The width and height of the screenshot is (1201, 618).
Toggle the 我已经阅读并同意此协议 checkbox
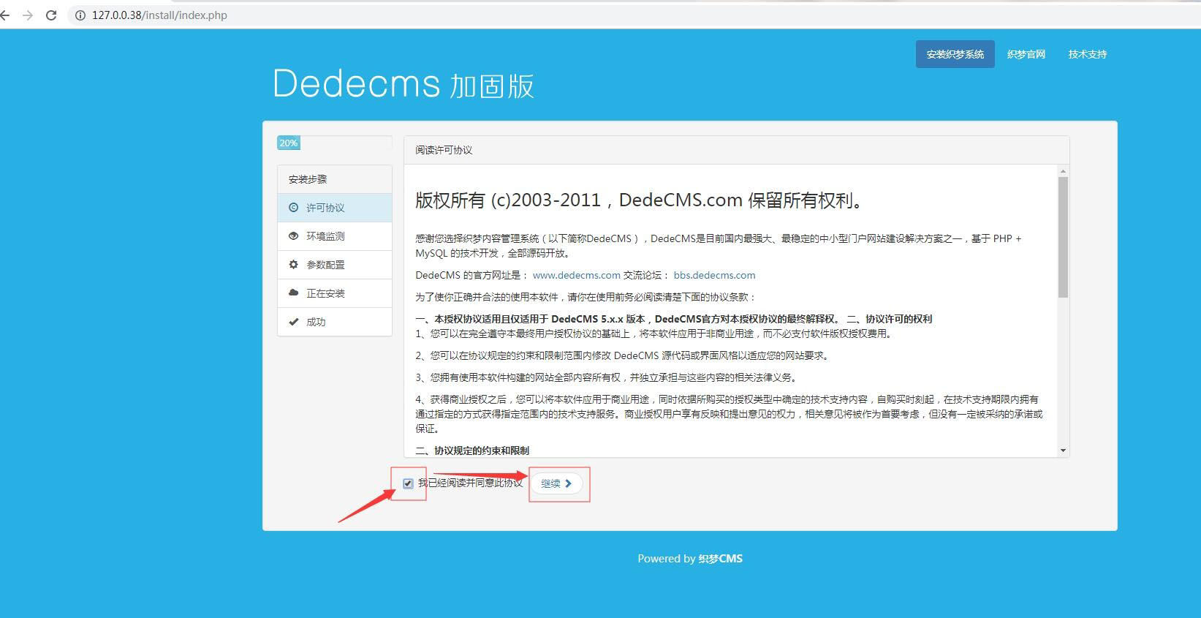pyautogui.click(x=408, y=483)
